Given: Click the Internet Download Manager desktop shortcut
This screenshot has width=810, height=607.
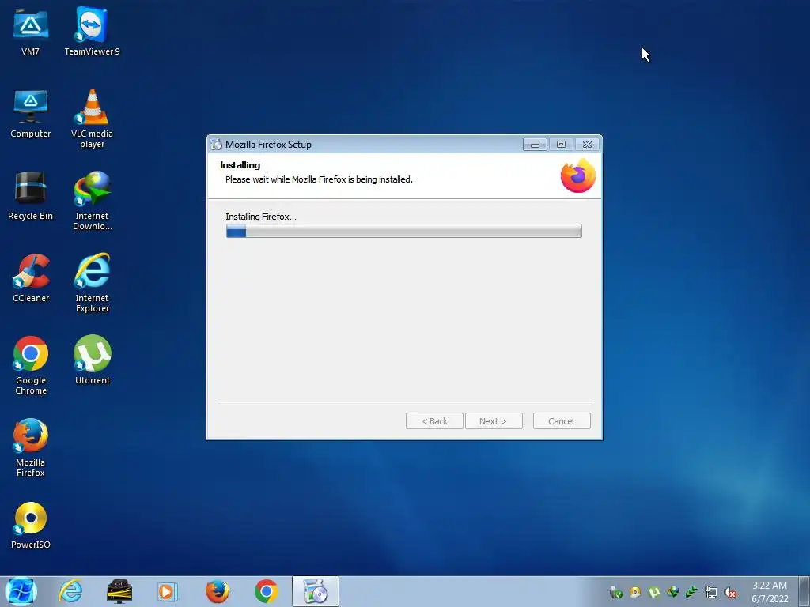Looking at the screenshot, I should [92, 201].
